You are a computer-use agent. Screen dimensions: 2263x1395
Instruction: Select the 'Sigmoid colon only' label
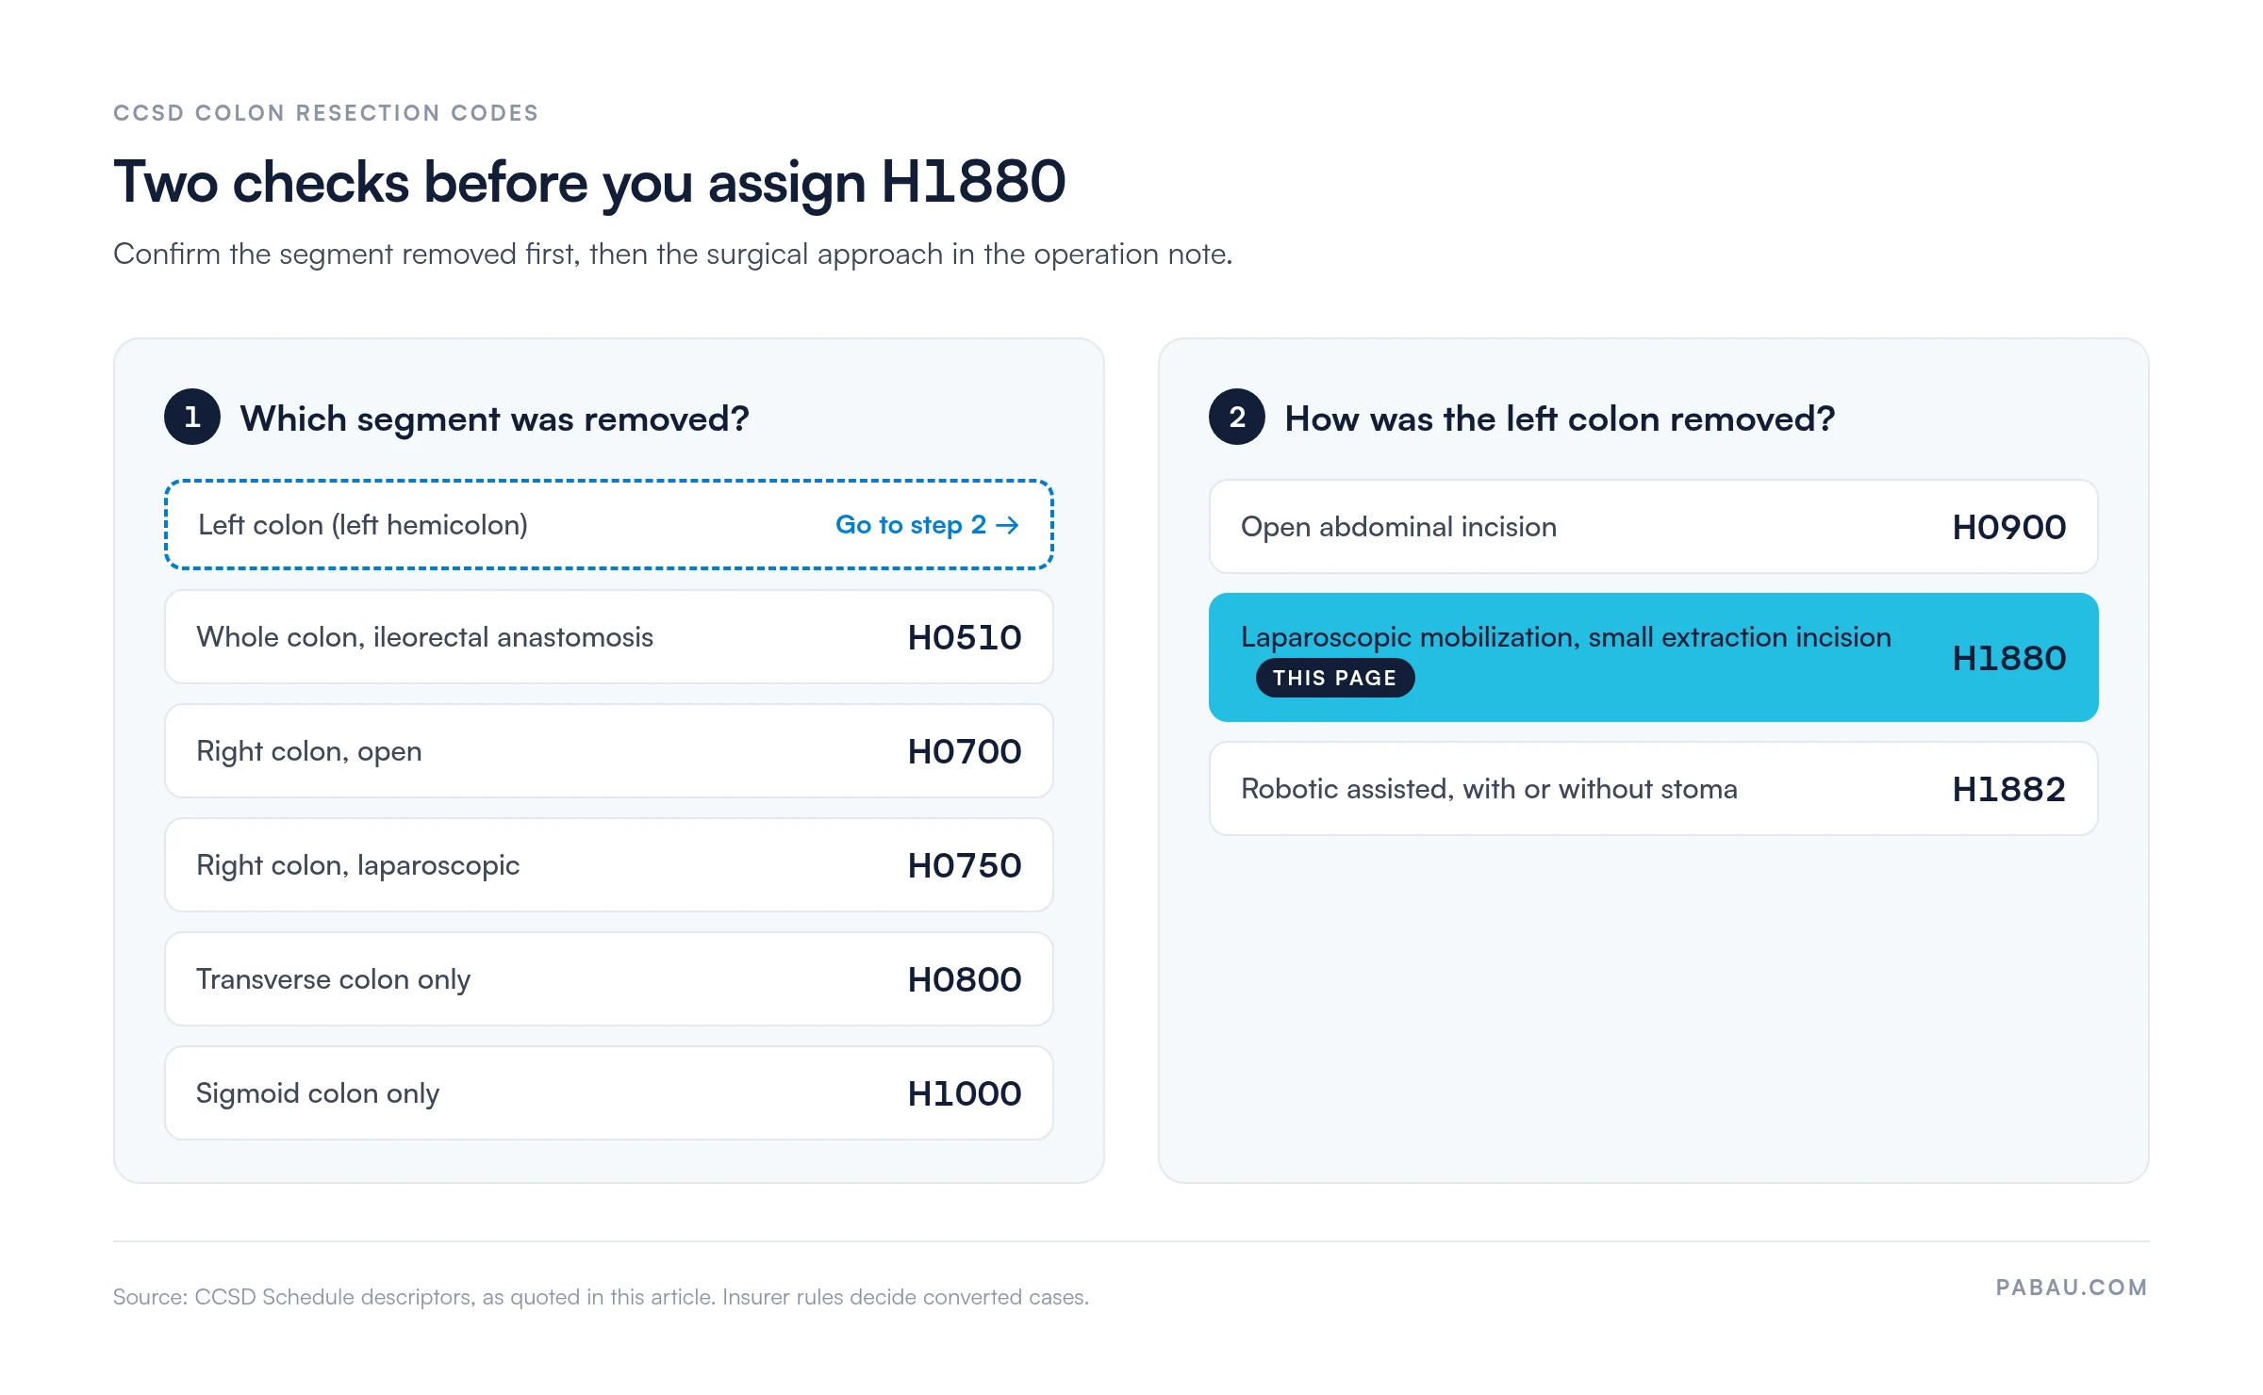[x=318, y=1093]
